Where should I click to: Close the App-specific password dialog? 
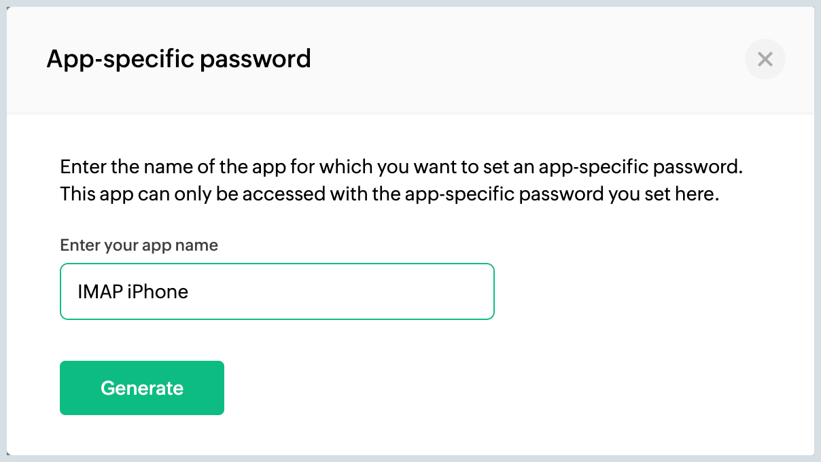click(765, 60)
